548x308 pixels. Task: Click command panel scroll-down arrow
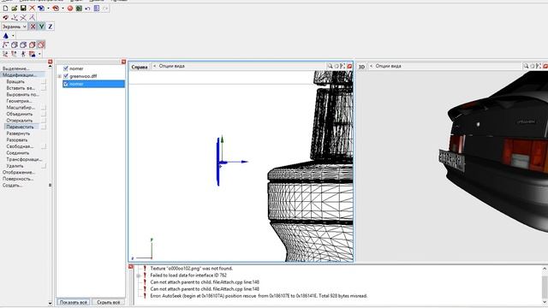click(x=50, y=303)
